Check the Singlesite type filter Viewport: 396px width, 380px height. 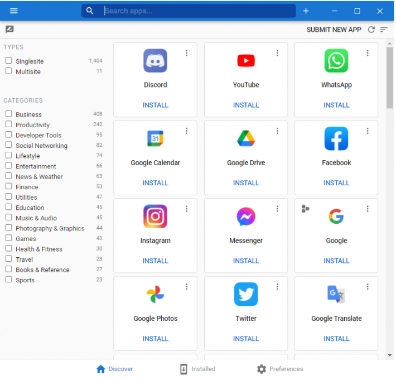[8, 60]
